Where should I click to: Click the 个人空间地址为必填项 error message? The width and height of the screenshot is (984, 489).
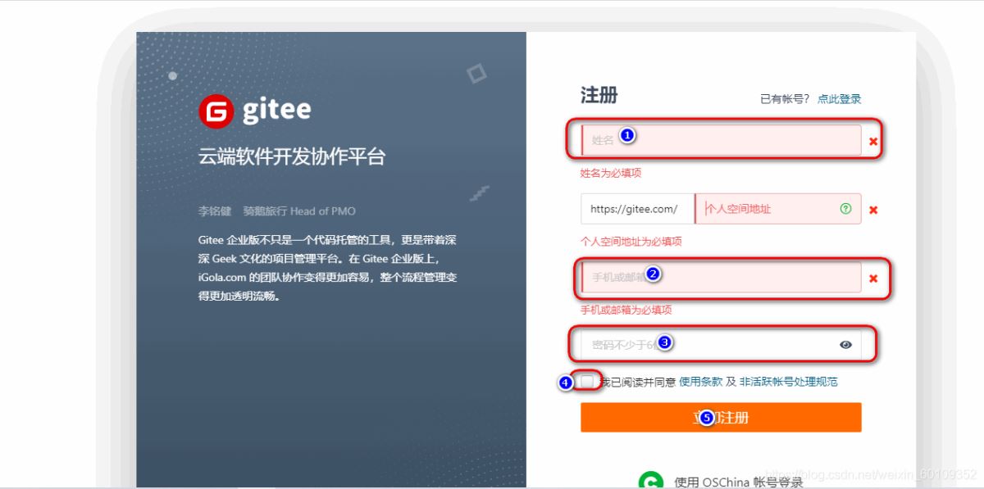click(631, 242)
